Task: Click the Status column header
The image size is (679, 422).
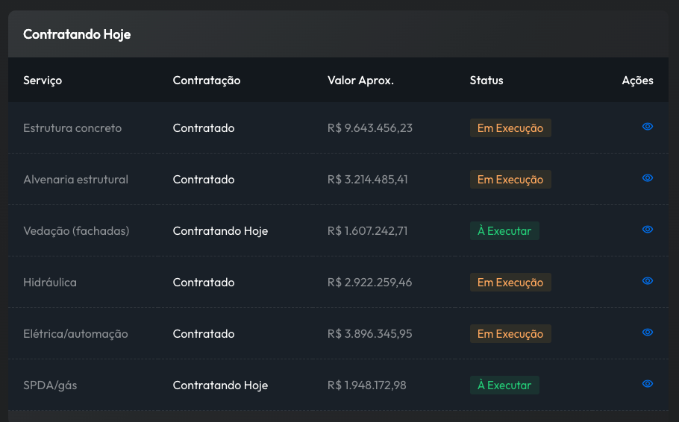Action: point(486,81)
